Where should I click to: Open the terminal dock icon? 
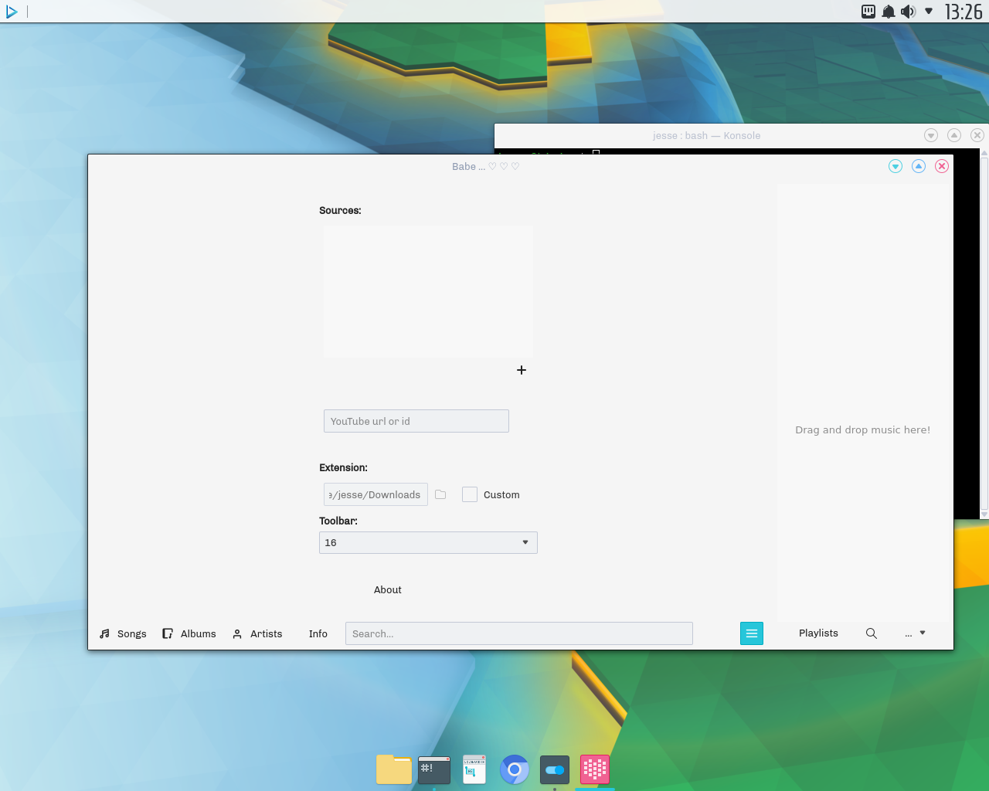pyautogui.click(x=434, y=769)
